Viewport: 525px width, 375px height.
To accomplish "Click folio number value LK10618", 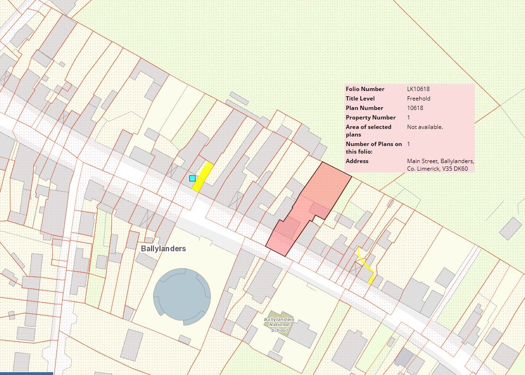I will click(418, 89).
